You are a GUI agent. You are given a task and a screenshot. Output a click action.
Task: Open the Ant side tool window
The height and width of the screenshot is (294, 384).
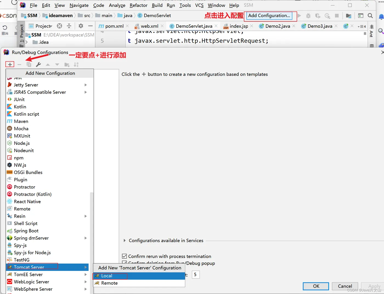371,30
